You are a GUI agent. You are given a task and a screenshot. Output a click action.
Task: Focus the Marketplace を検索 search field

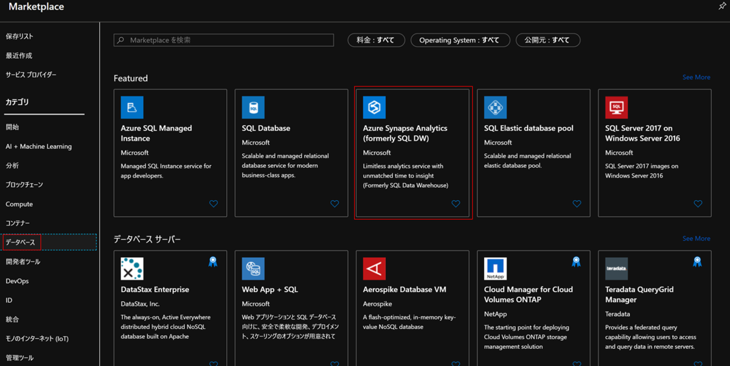(x=224, y=40)
